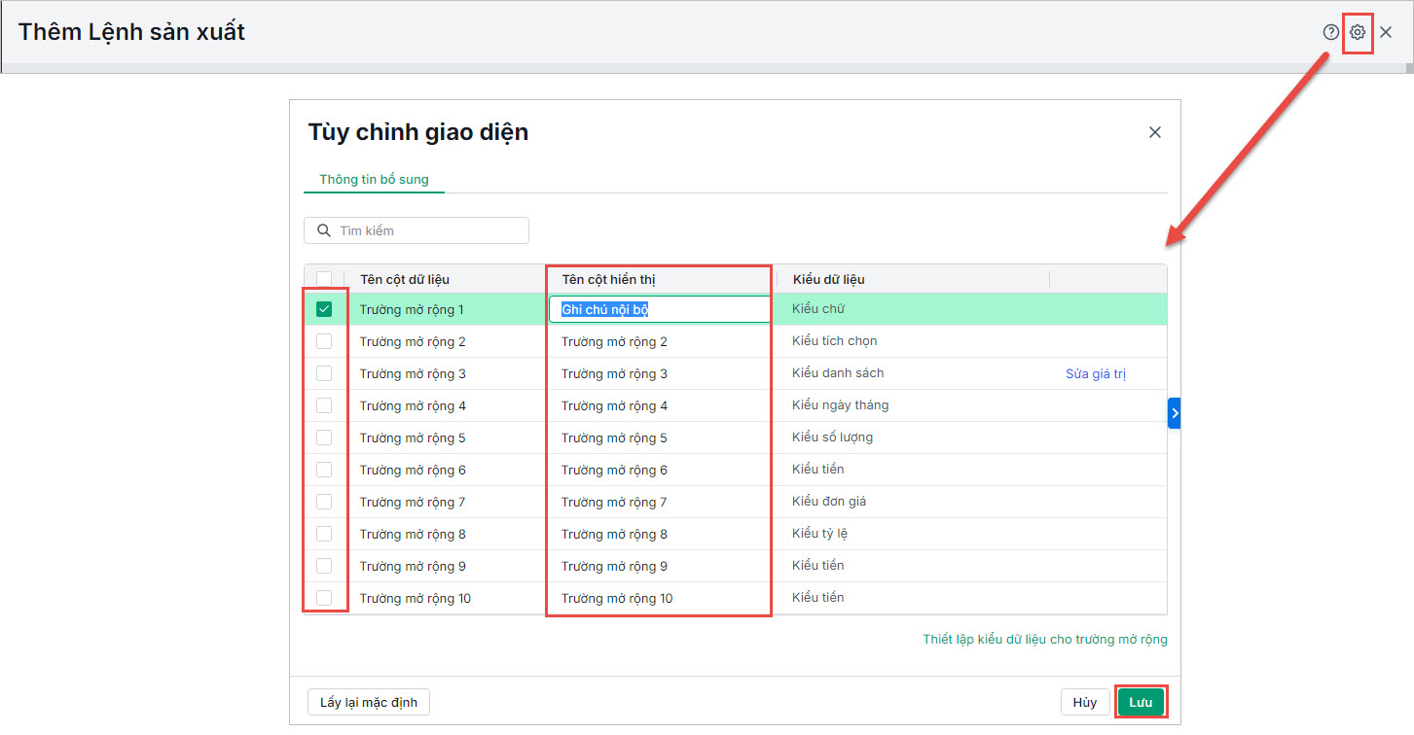Click the help question mark icon
The height and width of the screenshot is (735, 1414).
pyautogui.click(x=1330, y=32)
